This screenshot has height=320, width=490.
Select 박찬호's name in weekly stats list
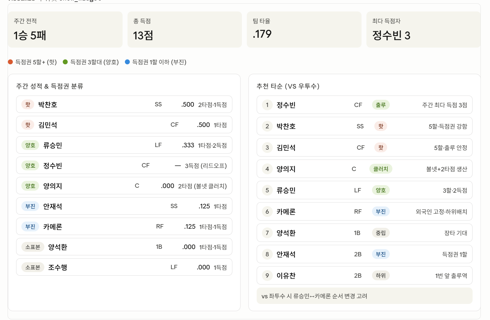coord(48,105)
